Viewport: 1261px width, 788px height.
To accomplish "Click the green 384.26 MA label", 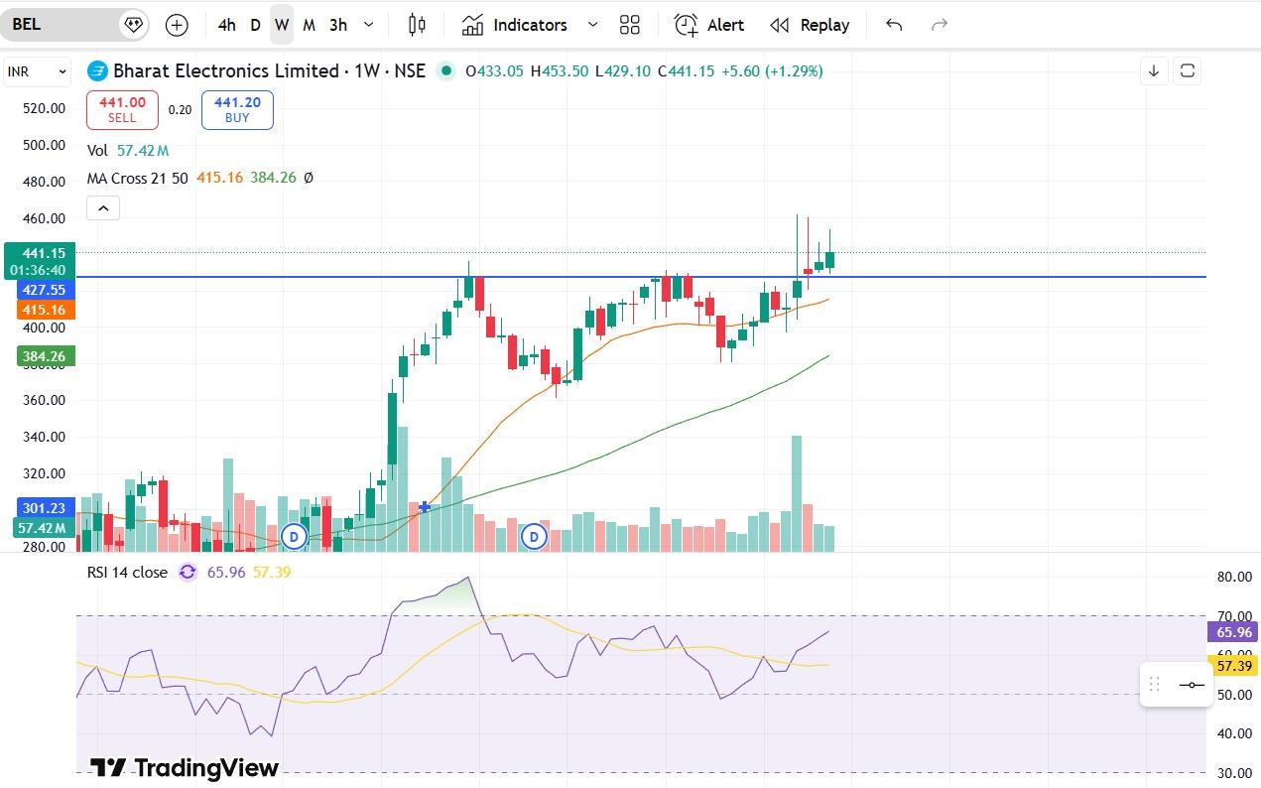I will pos(45,356).
